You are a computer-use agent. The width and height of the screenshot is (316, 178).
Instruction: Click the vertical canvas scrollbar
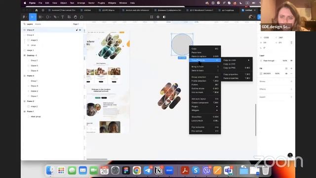pos(256,120)
